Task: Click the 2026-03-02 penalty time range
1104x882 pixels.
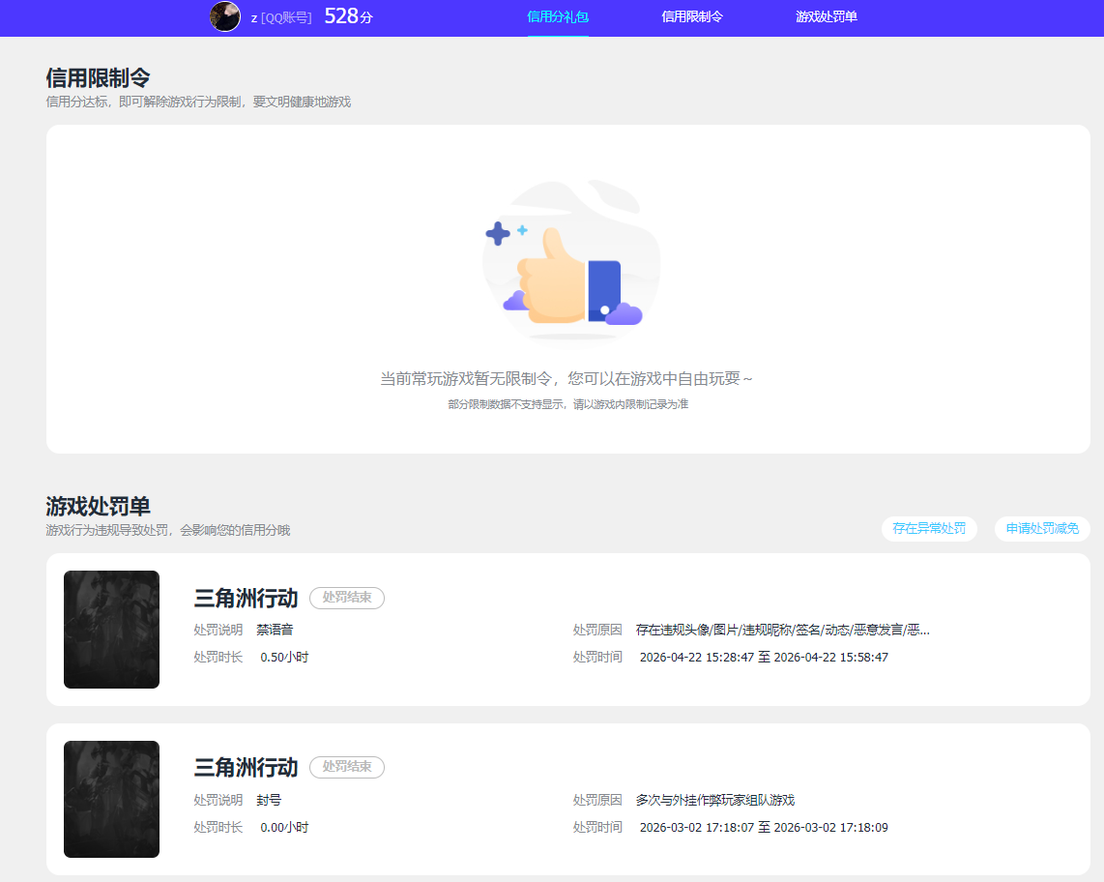Action: point(764,828)
